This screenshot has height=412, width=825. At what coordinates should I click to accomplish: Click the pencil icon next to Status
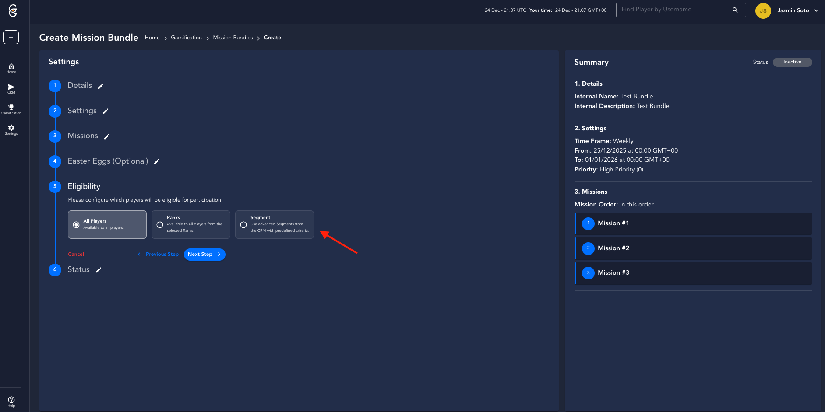99,270
